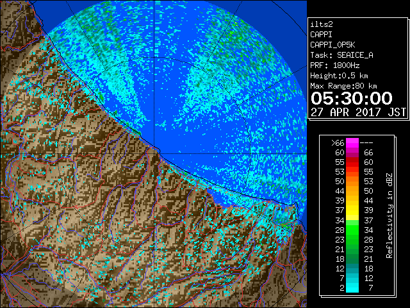410x308 pixels.
Task: Click the '---' legend upper-bound marker
Action: [x=366, y=143]
